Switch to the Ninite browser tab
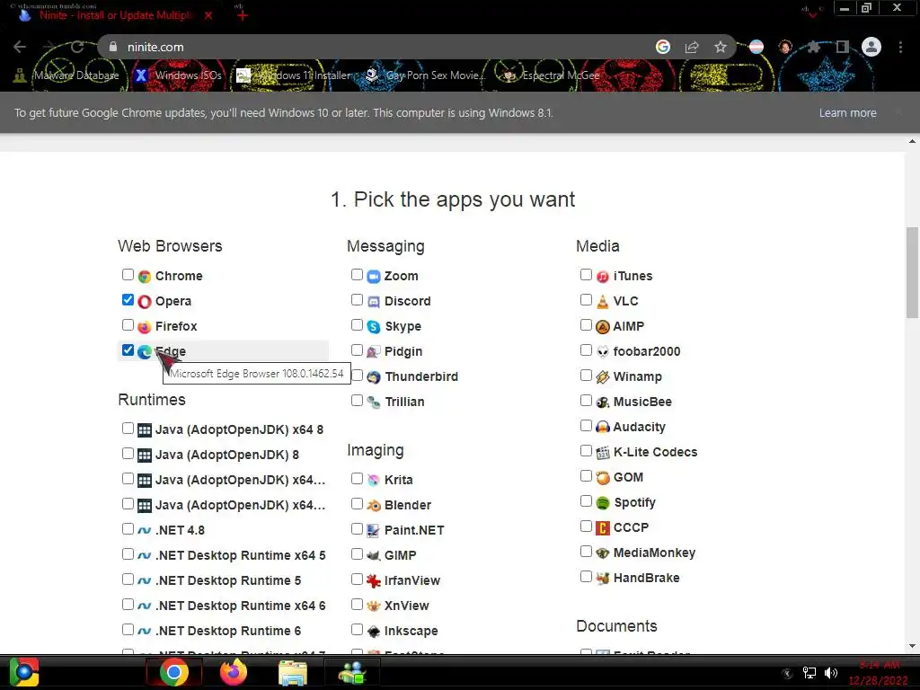920x690 pixels. point(114,15)
